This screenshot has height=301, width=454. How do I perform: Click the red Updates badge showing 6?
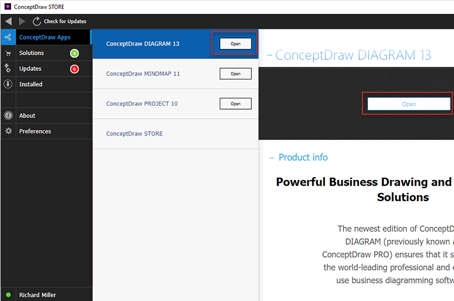tap(74, 69)
